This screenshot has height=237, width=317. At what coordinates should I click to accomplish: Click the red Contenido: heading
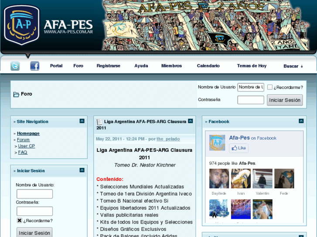click(x=110, y=179)
